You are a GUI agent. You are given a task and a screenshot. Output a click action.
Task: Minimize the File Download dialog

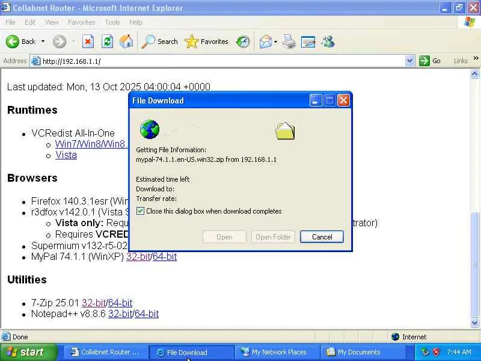point(315,100)
